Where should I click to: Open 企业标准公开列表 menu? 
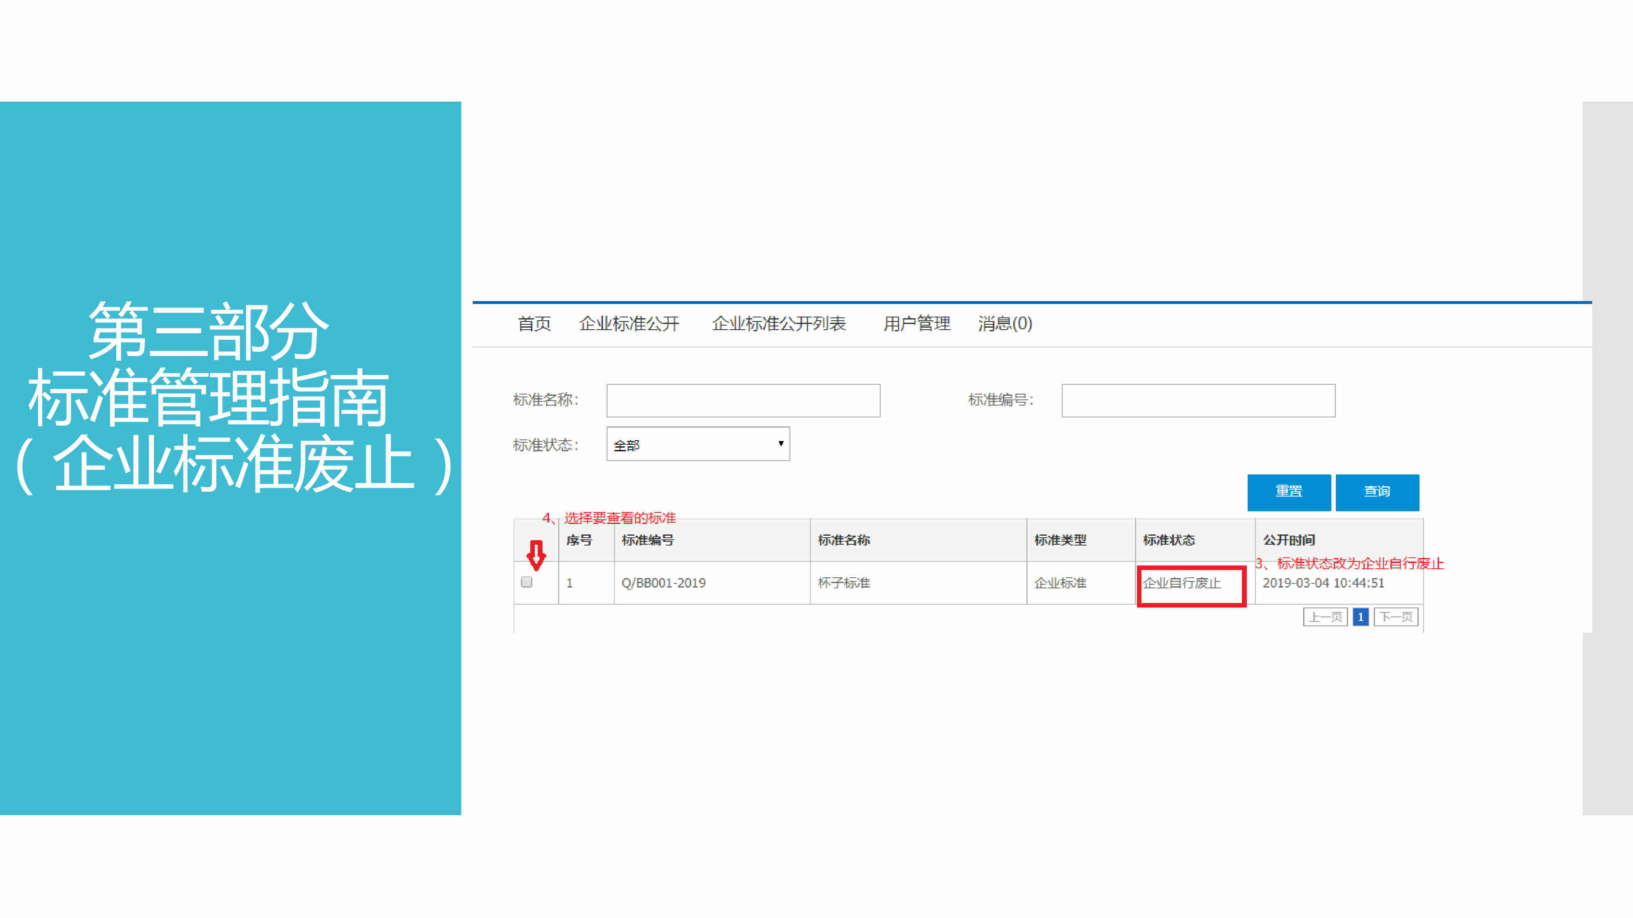[x=779, y=324]
